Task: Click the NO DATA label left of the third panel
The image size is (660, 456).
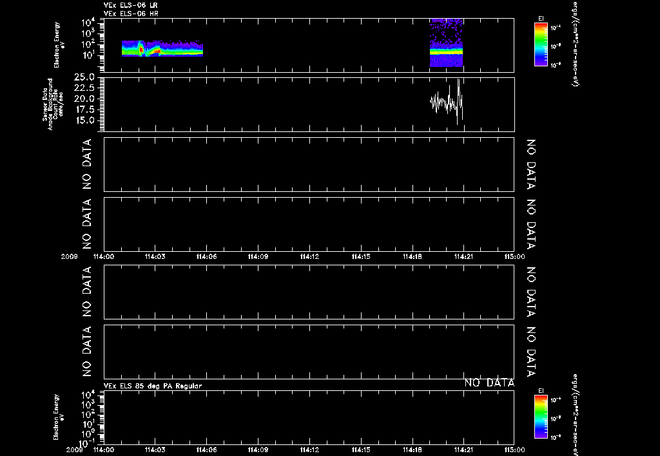Action: 87,164
